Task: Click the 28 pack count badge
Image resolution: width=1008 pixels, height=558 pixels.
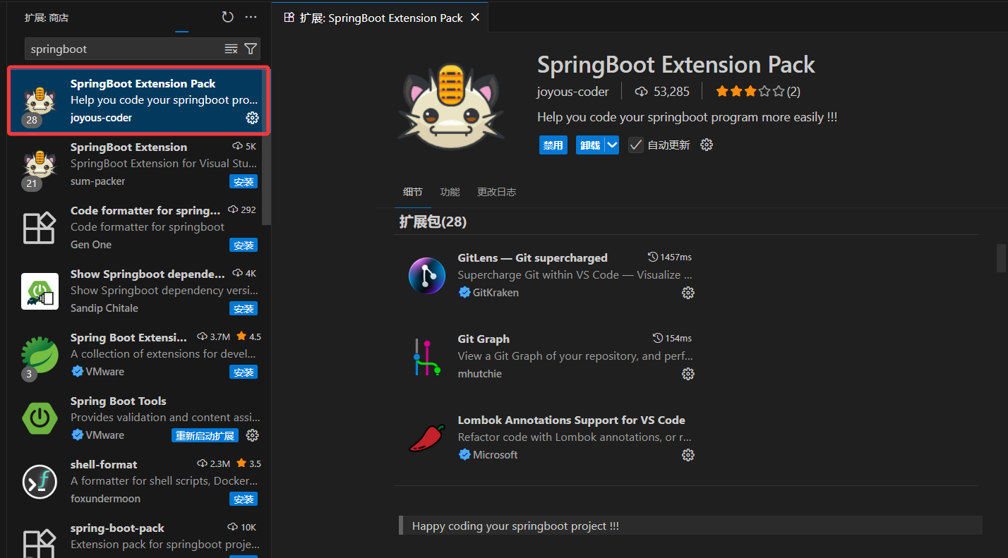Action: point(32,120)
